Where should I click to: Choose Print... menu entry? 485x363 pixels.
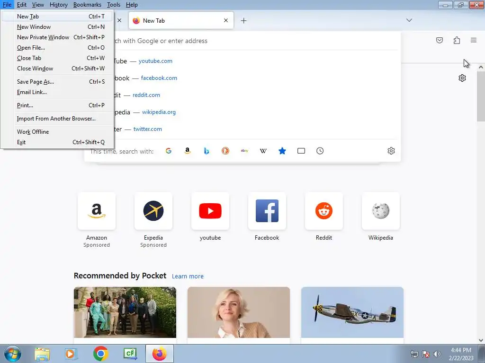pyautogui.click(x=57, y=105)
